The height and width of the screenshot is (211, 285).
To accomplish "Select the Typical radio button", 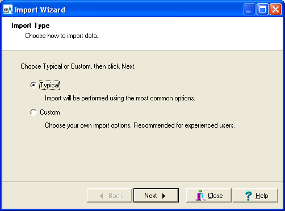I will (33, 85).
